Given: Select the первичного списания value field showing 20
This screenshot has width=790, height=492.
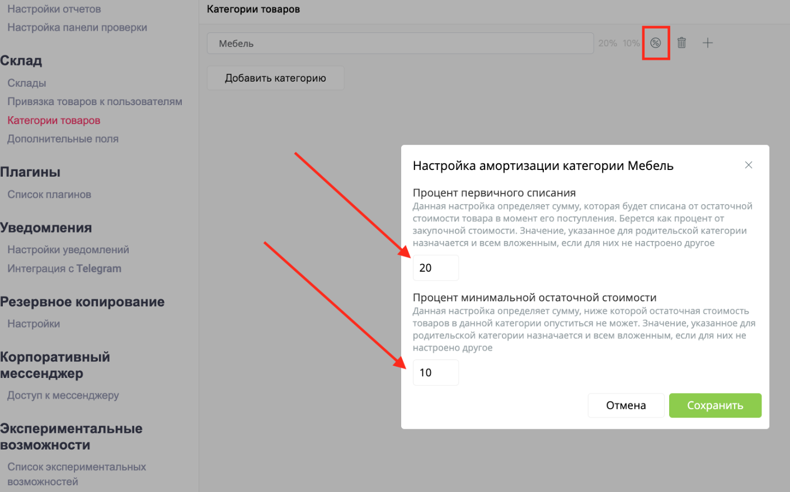Looking at the screenshot, I should (435, 267).
